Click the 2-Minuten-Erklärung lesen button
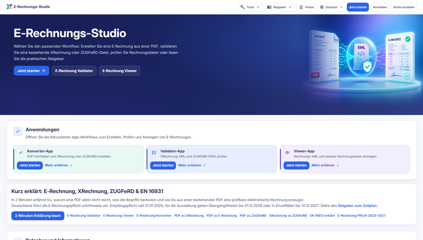Image resolution: width=423 pixels, height=240 pixels. 38,216
